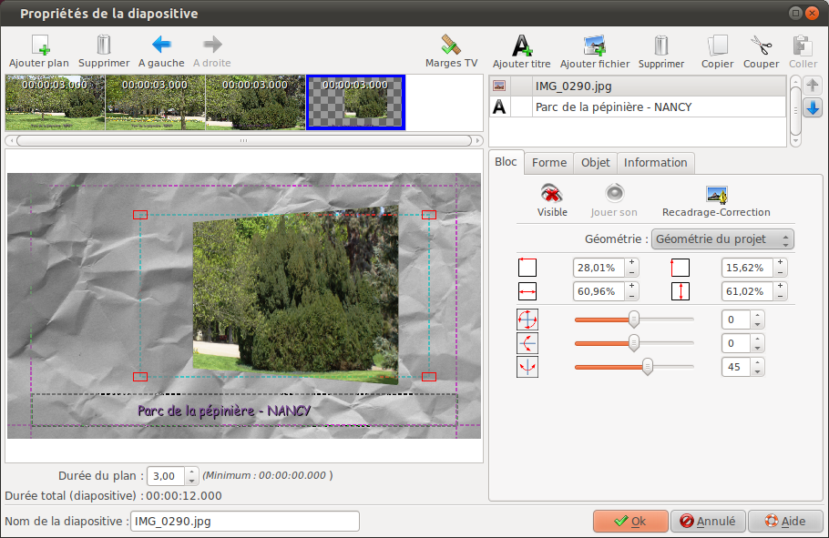This screenshot has width=829, height=538.
Task: Click Supprimer next to Ajouter plan
Action: (104, 45)
